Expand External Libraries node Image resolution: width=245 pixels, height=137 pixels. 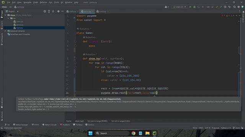(5, 31)
